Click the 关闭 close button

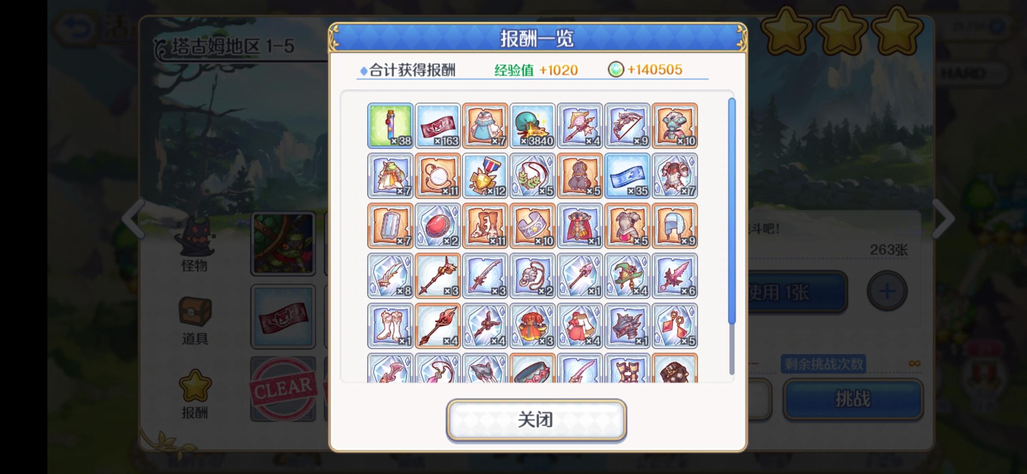click(536, 420)
